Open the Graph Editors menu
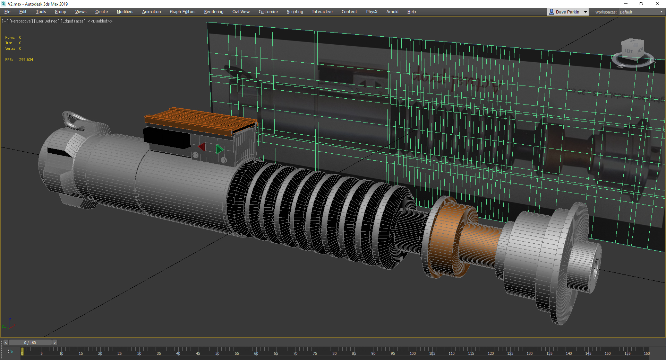666x360 pixels. pos(183,12)
